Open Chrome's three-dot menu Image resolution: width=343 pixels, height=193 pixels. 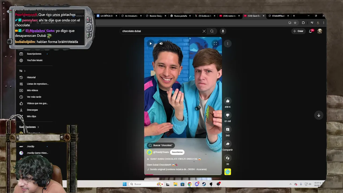click(324, 23)
